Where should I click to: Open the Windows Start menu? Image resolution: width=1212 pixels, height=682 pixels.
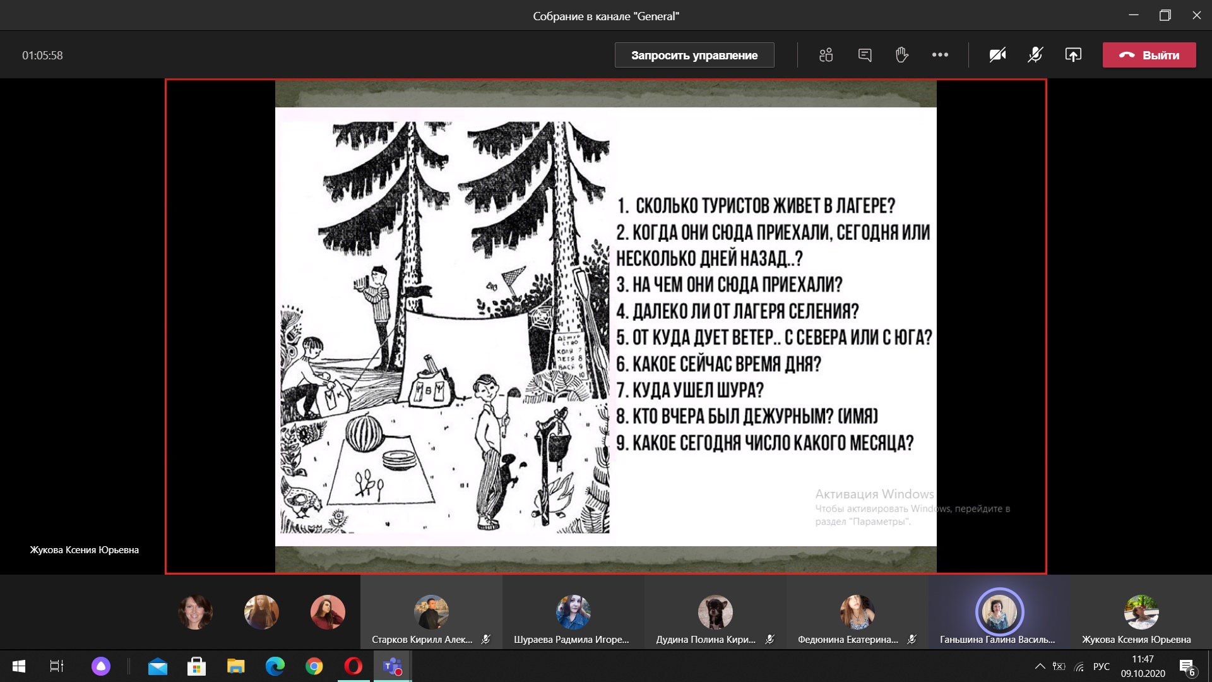tap(19, 666)
